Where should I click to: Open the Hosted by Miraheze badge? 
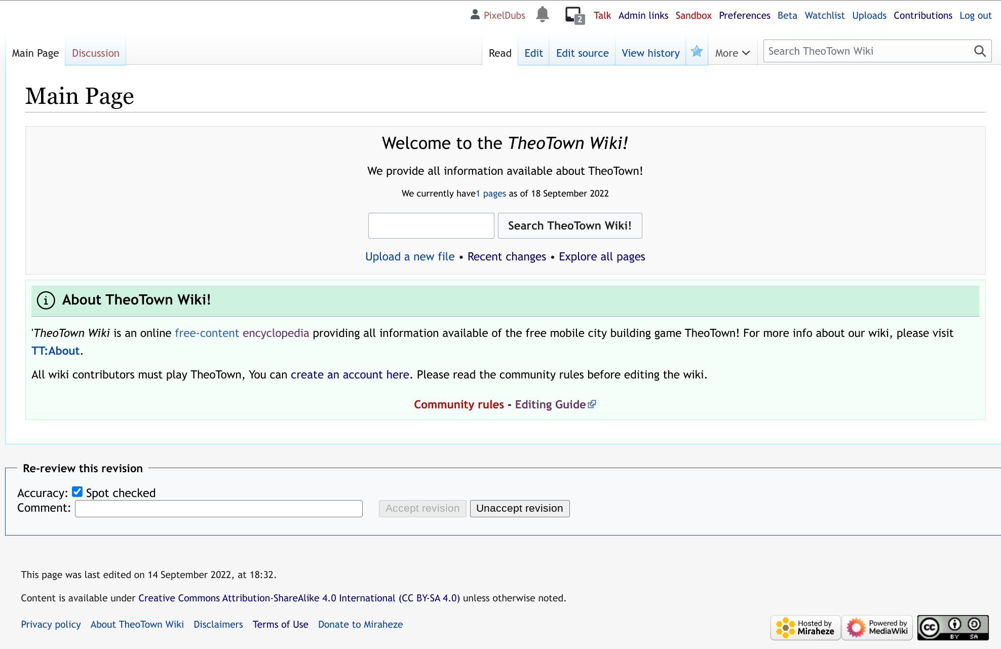(805, 628)
